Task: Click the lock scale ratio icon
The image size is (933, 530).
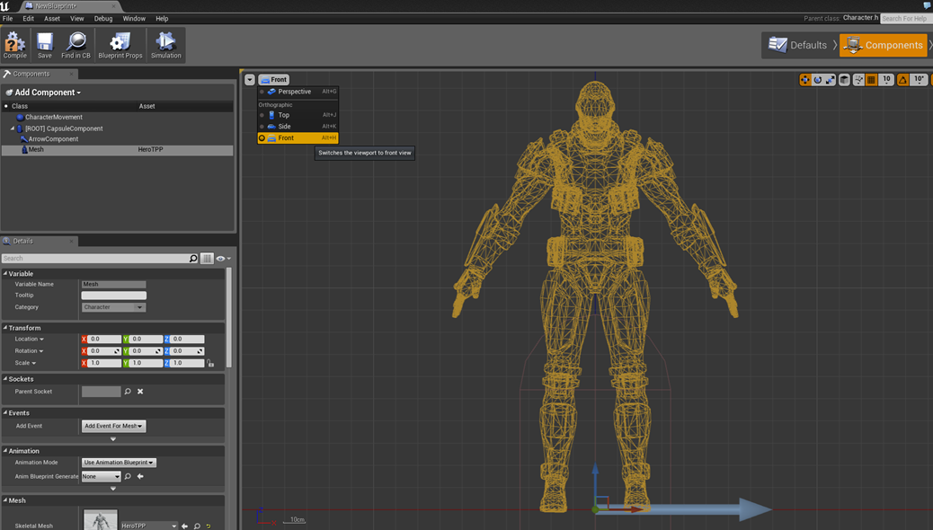Action: point(211,363)
